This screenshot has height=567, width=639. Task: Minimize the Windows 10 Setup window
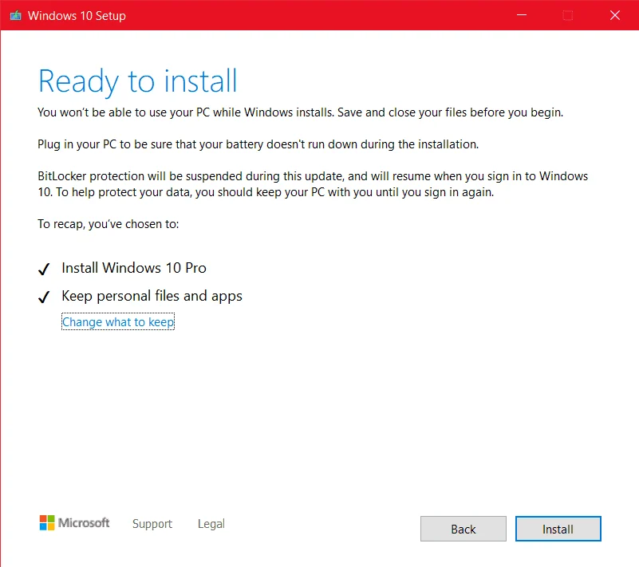522,15
